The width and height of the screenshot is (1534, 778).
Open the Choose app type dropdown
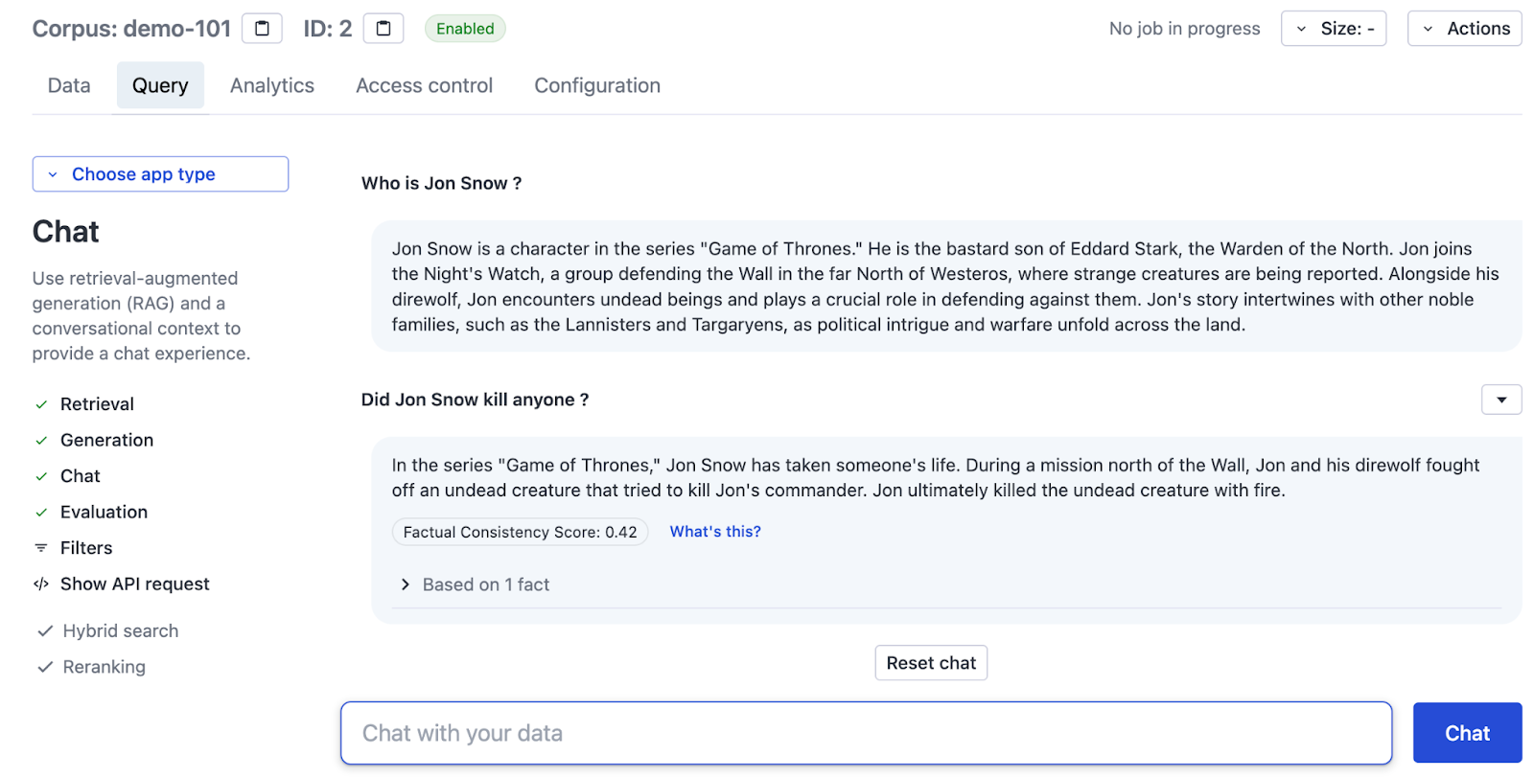tap(160, 174)
